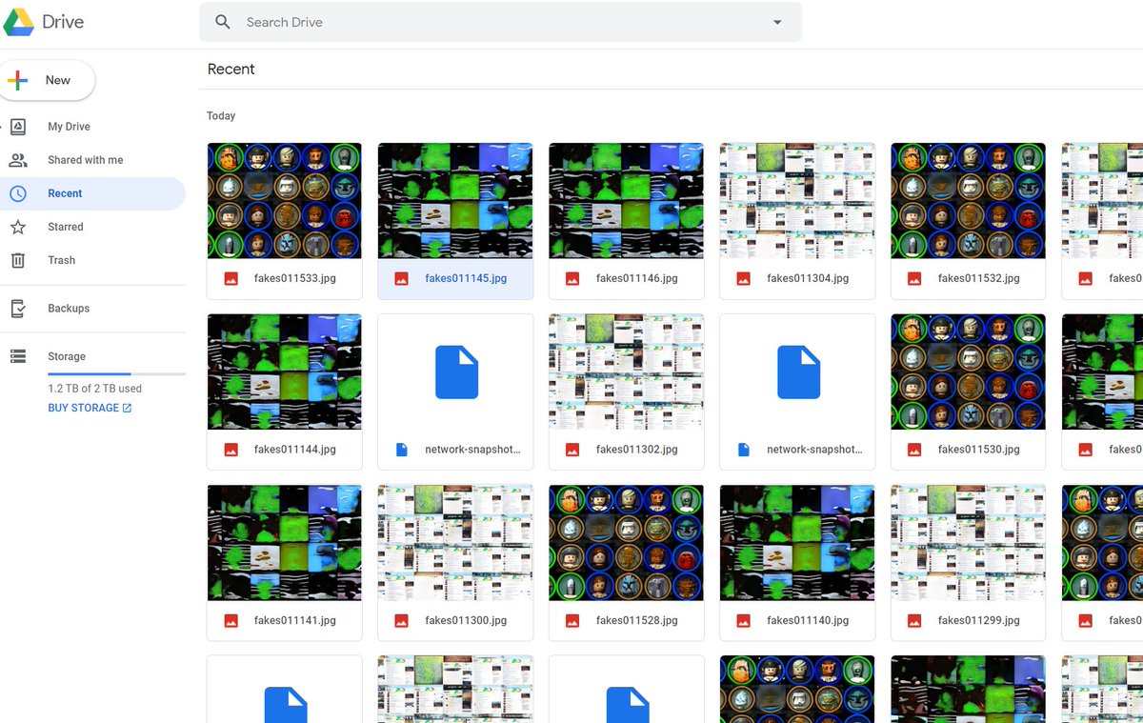Click the My Drive icon
This screenshot has height=723, width=1143.
(18, 127)
